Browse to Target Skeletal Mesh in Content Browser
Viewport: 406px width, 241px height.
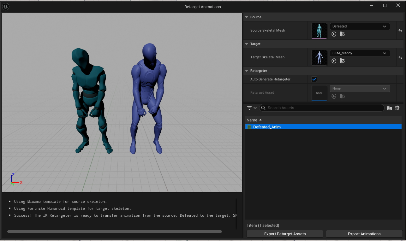pyautogui.click(x=342, y=61)
